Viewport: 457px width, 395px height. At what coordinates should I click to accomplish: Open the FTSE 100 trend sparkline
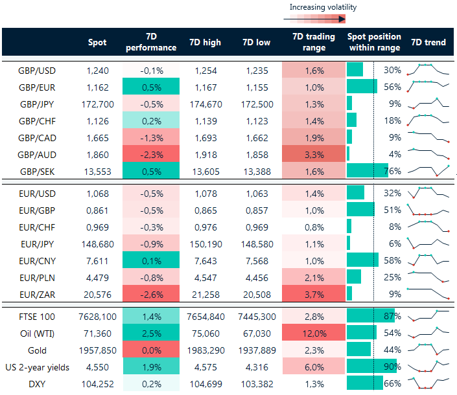point(428,317)
